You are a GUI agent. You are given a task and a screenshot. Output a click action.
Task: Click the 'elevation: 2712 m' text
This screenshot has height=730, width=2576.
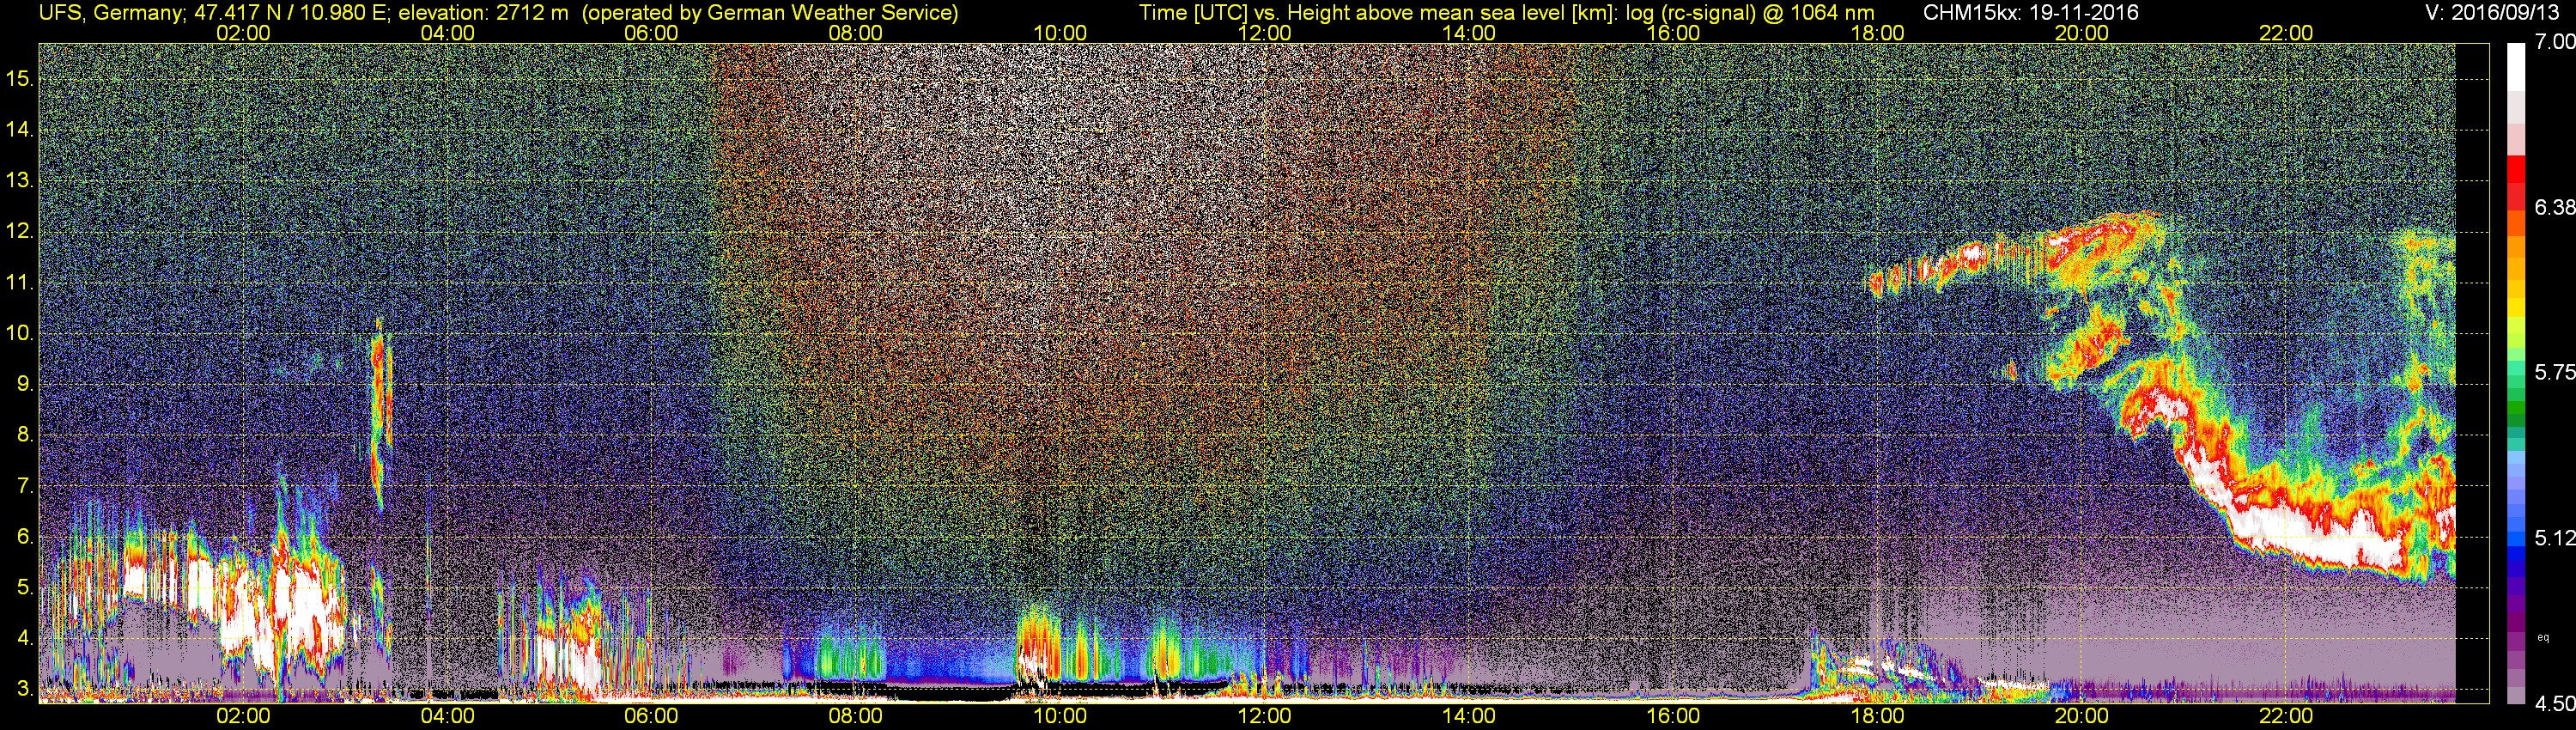pyautogui.click(x=485, y=13)
